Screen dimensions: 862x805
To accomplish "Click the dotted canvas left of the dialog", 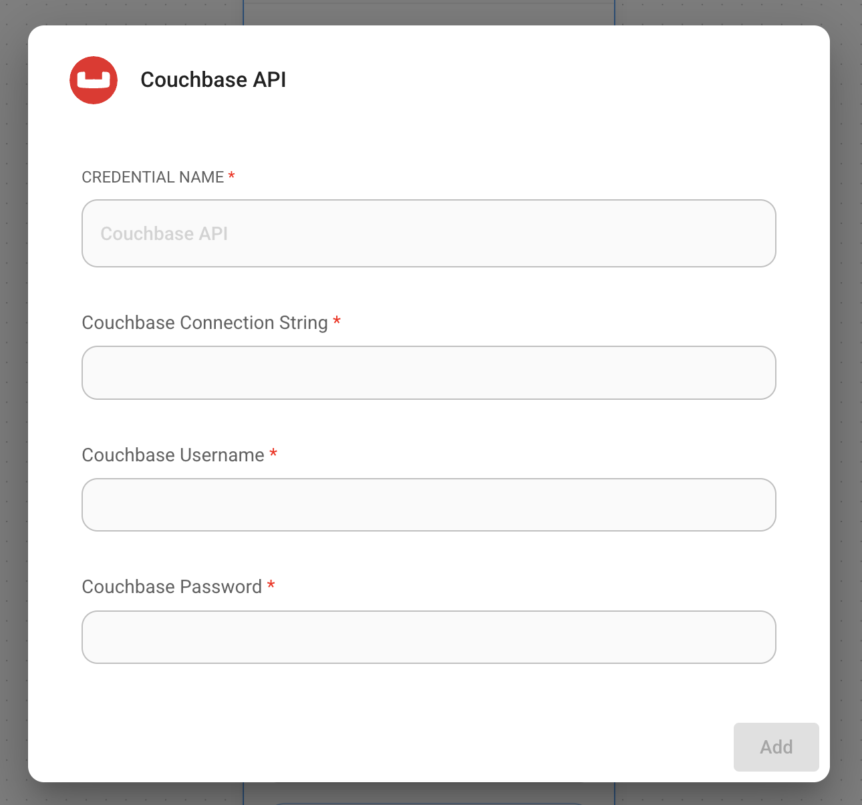I will [x=13, y=401].
